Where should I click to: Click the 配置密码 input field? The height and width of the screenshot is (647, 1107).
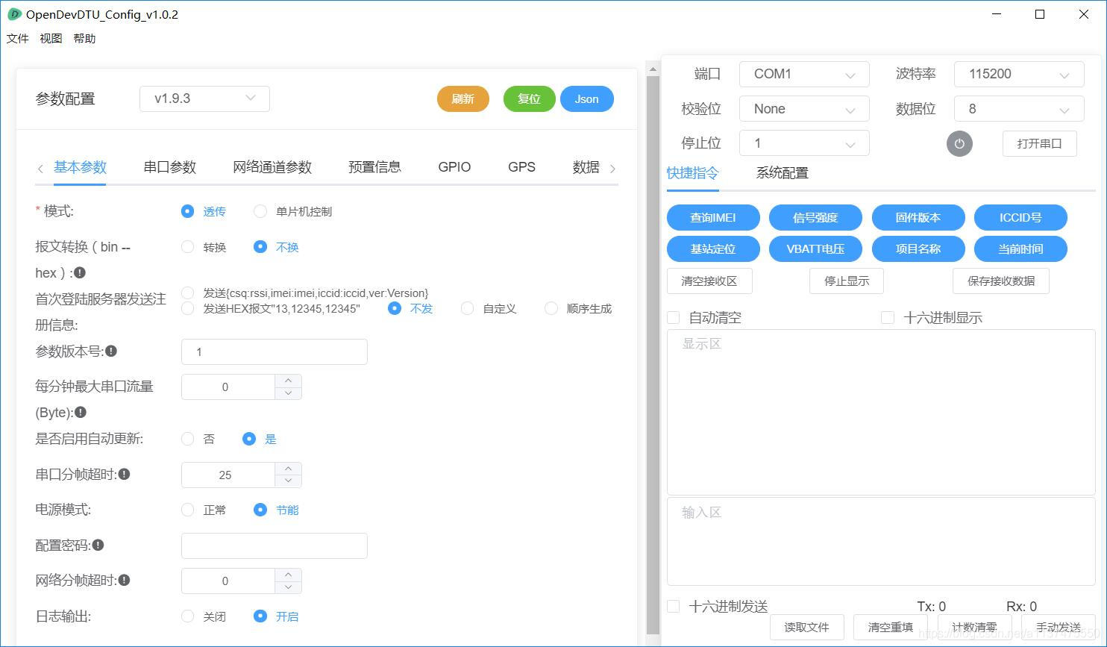click(x=275, y=546)
